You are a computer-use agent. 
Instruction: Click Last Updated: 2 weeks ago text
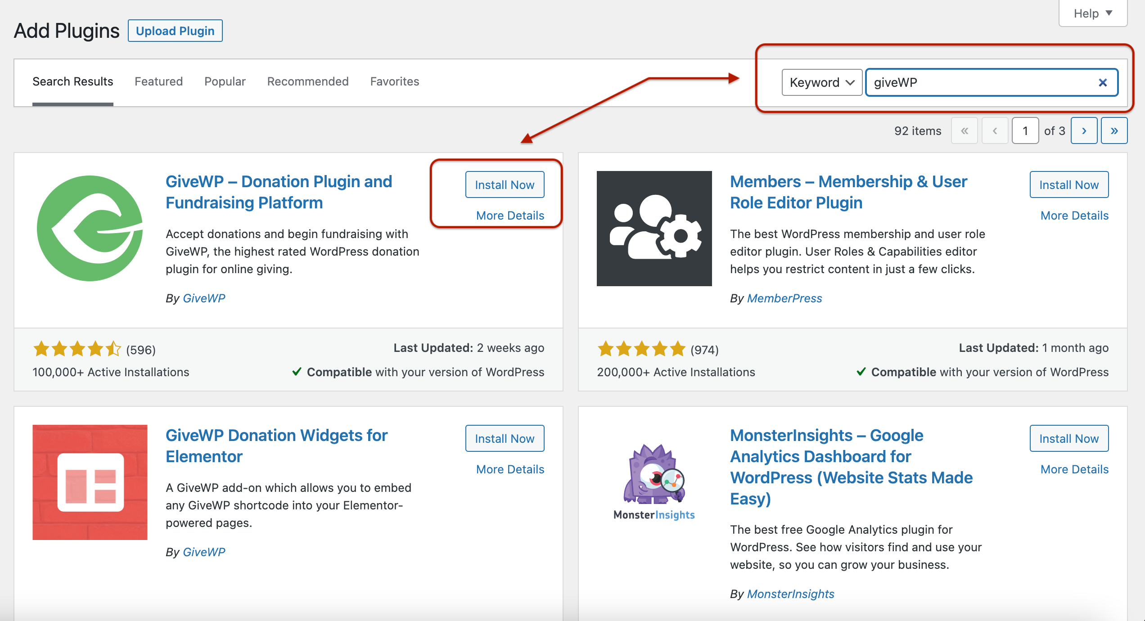pos(469,348)
